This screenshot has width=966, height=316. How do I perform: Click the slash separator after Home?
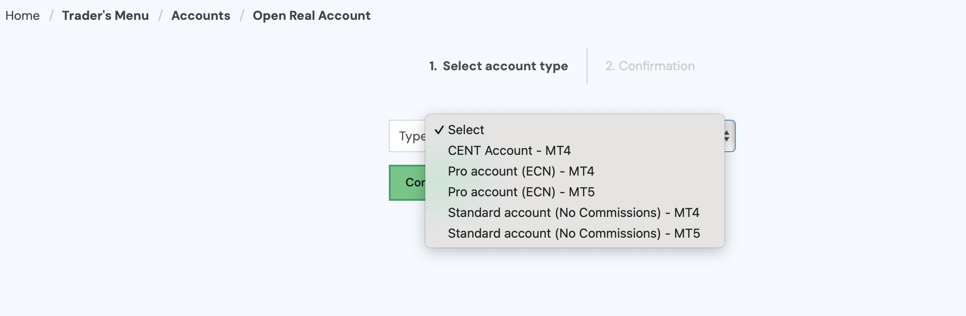click(x=51, y=16)
